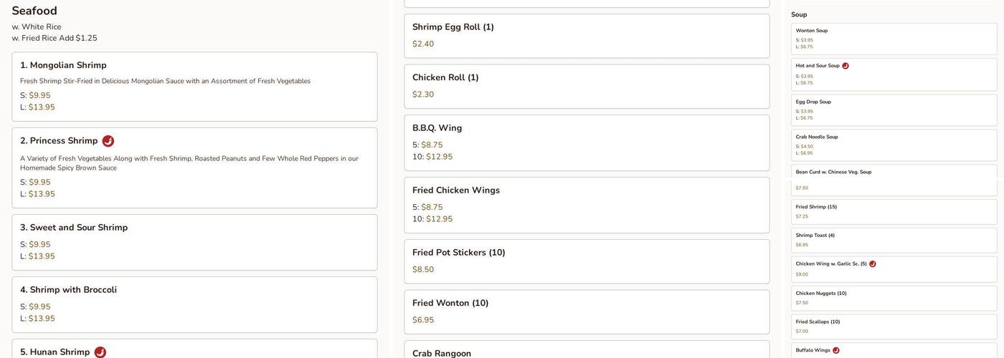Choose Shrimp with Broccoli dish

click(194, 304)
